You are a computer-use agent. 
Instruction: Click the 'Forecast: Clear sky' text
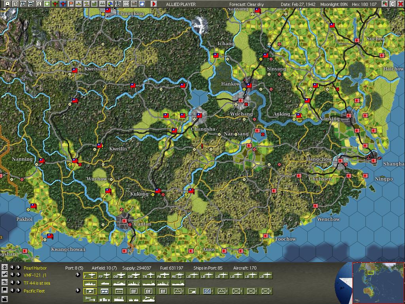point(247,4)
